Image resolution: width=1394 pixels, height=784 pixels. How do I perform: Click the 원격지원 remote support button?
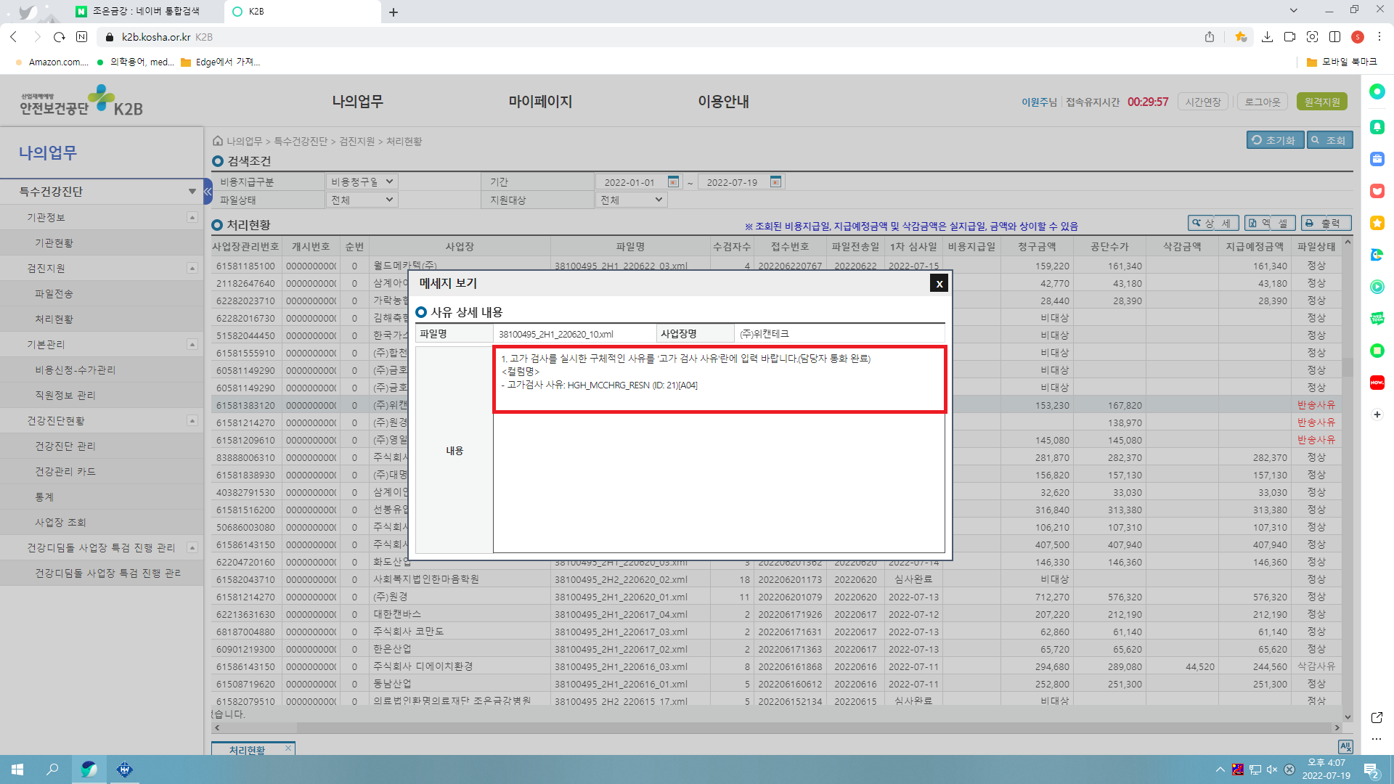[x=1322, y=102]
